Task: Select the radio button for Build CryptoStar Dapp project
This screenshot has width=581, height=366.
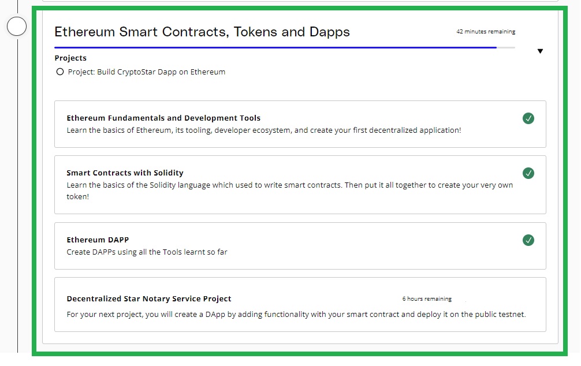Action: 60,72
